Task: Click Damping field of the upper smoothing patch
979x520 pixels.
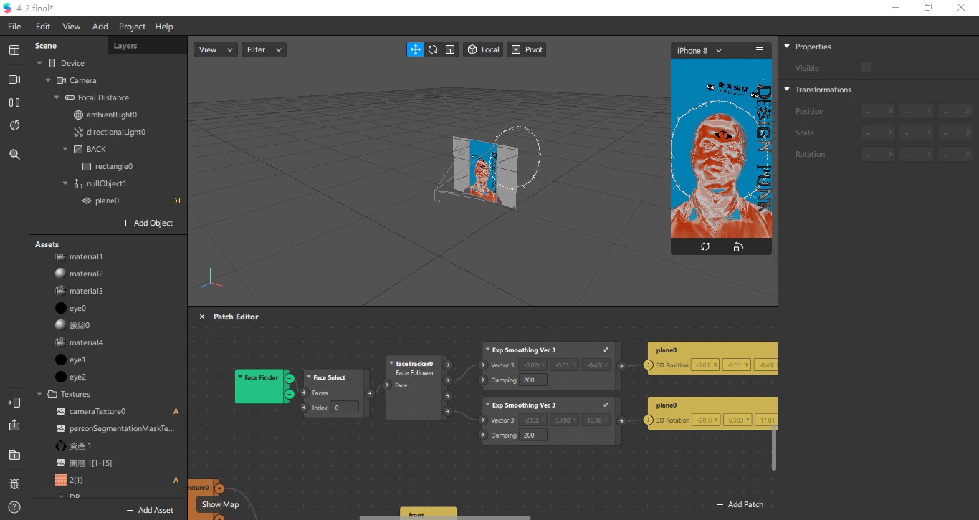Action: pyautogui.click(x=533, y=380)
